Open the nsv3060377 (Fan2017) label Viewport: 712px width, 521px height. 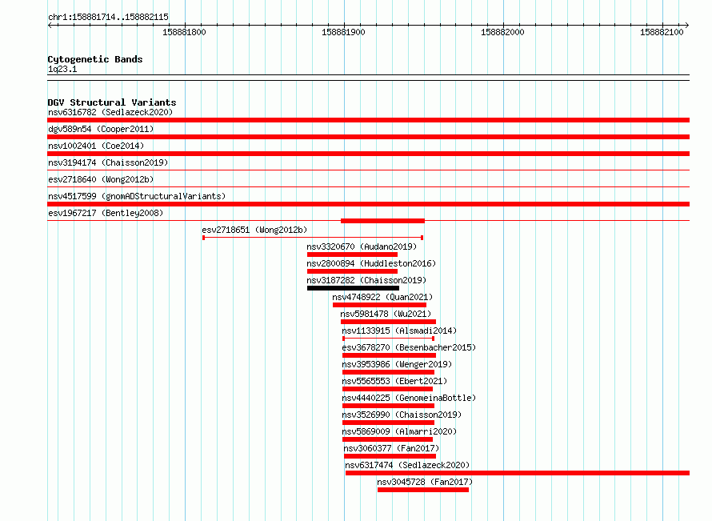pyautogui.click(x=391, y=448)
